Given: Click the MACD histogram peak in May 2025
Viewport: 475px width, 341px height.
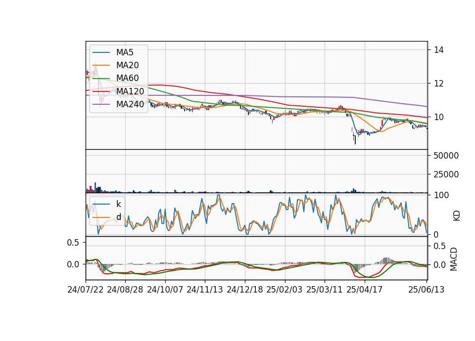Looking at the screenshot, I should point(385,261).
